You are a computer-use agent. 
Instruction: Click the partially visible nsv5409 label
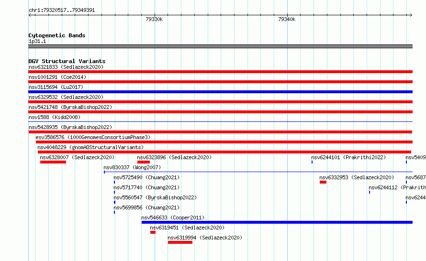(x=415, y=157)
